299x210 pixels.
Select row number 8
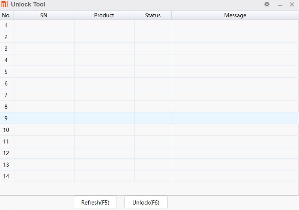point(149,107)
